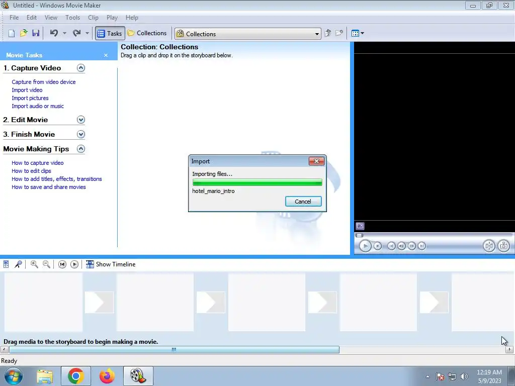Open the Help menu
The image size is (515, 386).
click(132, 18)
